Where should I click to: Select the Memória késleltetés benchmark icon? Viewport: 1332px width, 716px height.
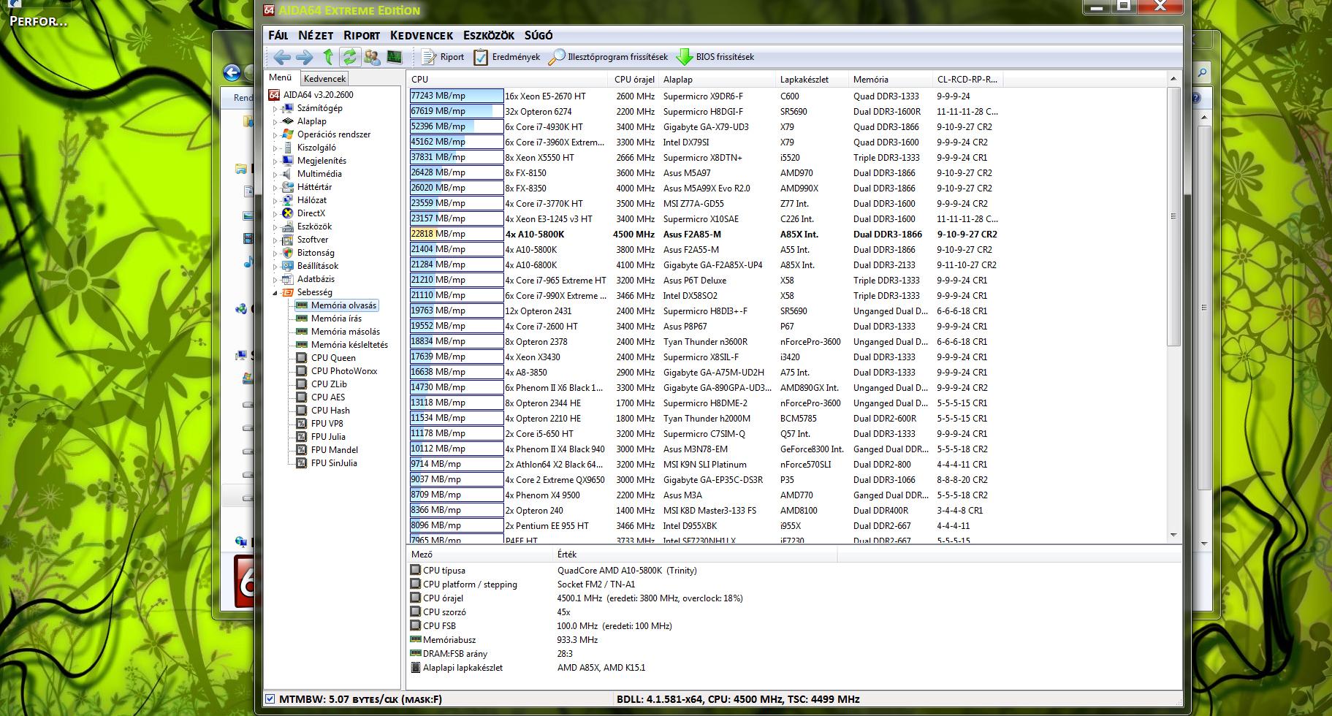(x=301, y=345)
